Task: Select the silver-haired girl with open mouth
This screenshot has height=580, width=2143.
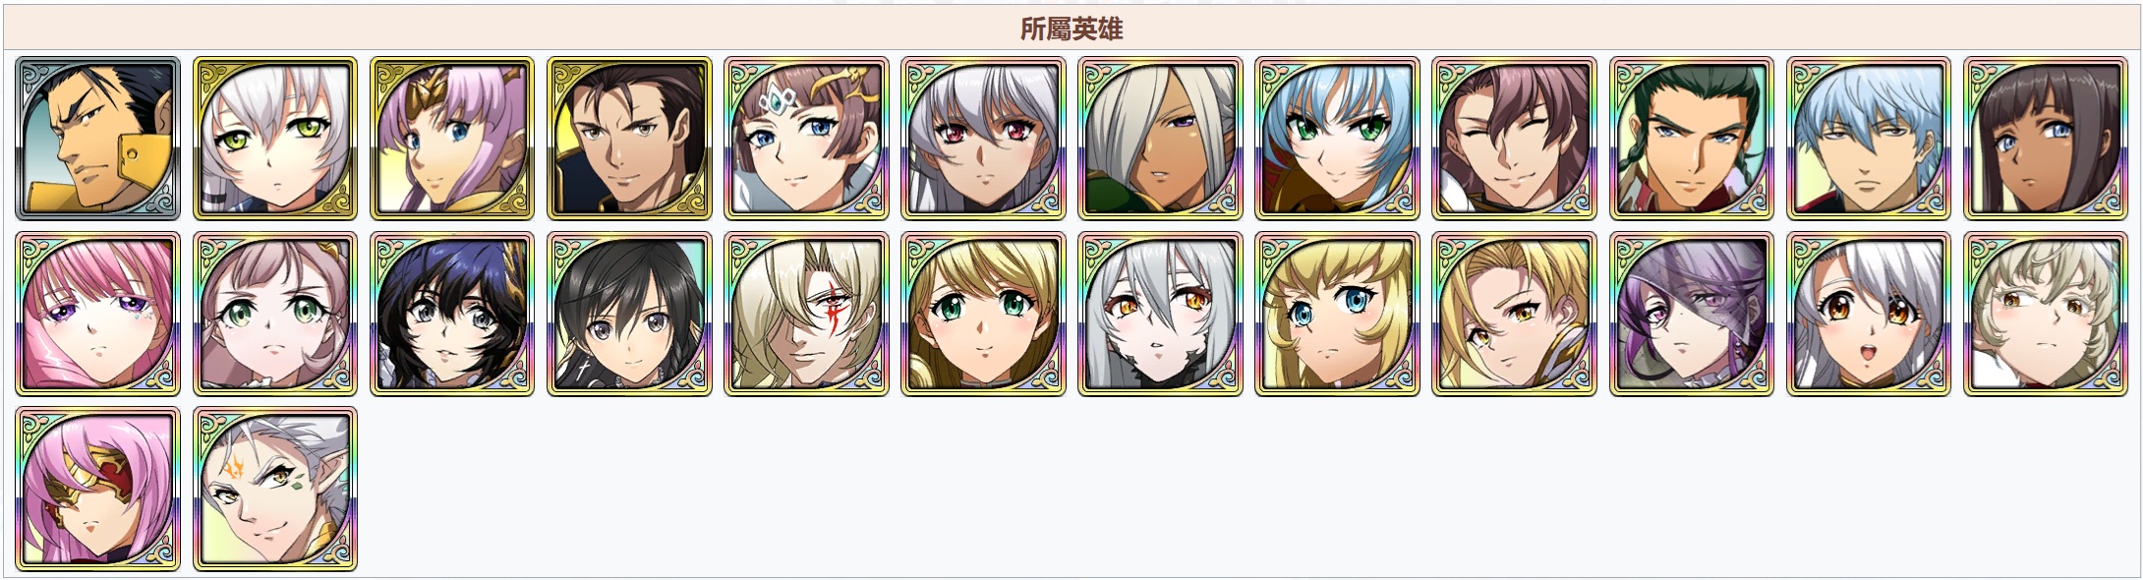Action: (1868, 314)
